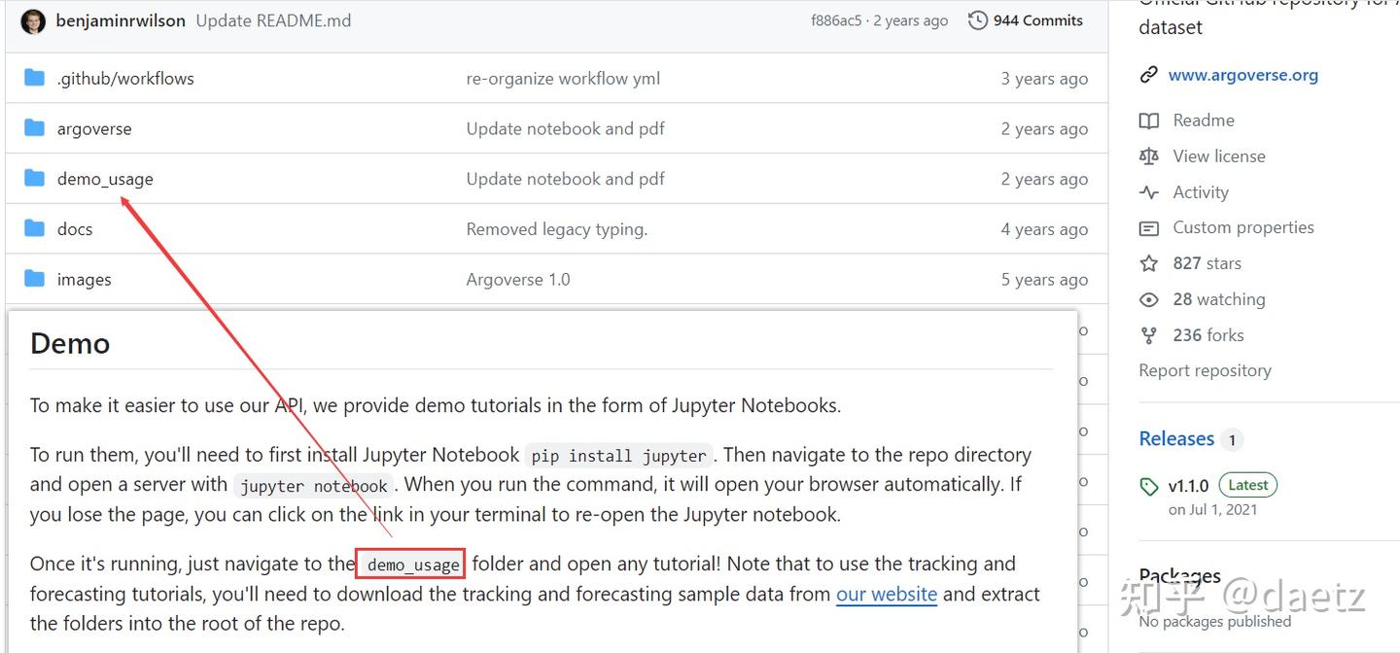Click the docs folder icon
The height and width of the screenshot is (653, 1400).
[35, 228]
